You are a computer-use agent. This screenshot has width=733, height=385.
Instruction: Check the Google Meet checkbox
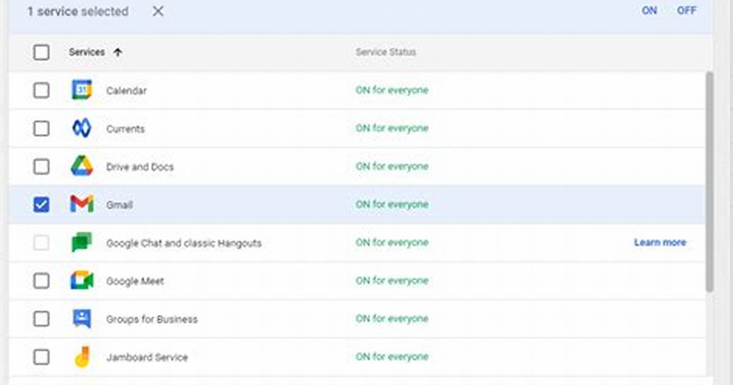pyautogui.click(x=41, y=281)
